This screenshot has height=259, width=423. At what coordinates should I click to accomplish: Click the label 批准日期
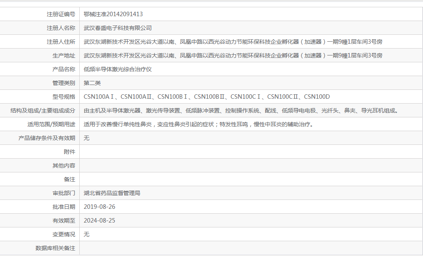click(x=63, y=207)
